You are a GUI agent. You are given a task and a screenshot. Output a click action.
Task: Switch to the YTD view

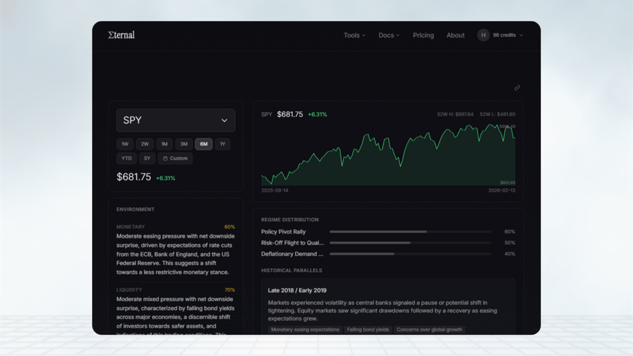pyautogui.click(x=127, y=158)
